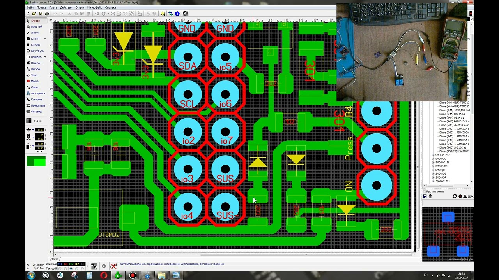Save the current layout
The height and width of the screenshot is (280, 499).
(41, 14)
